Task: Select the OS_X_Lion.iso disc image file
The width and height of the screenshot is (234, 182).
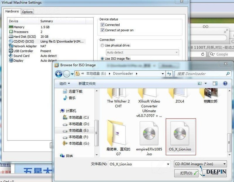Action: 180,136
